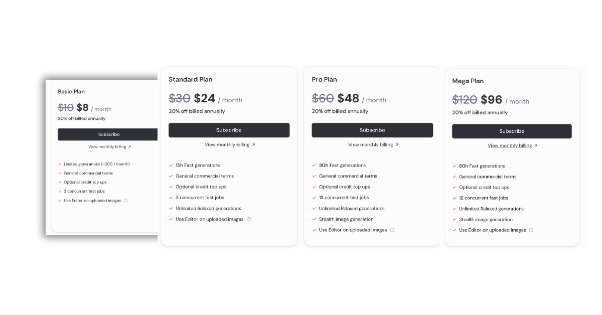Subscribe to the Mega Plan
This screenshot has height=315, width=602.
(x=512, y=131)
